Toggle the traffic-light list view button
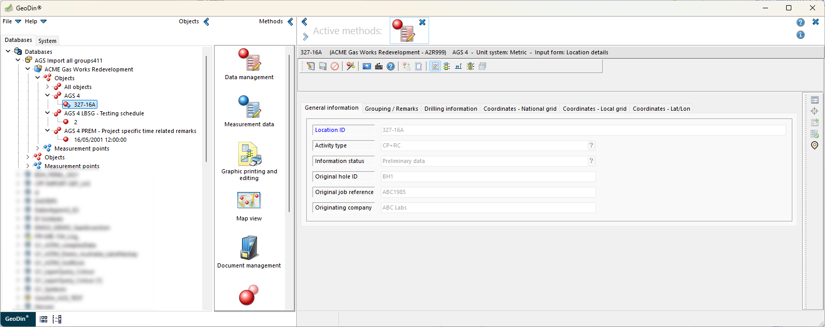The image size is (825, 327). tap(447, 66)
